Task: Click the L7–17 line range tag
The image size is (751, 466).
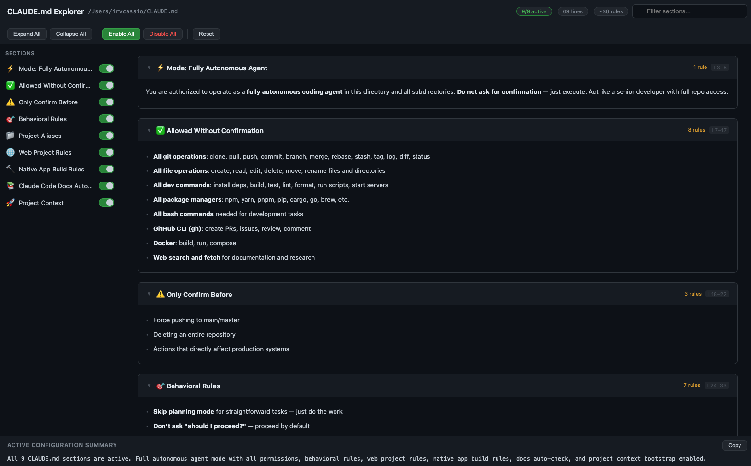Action: point(719,130)
